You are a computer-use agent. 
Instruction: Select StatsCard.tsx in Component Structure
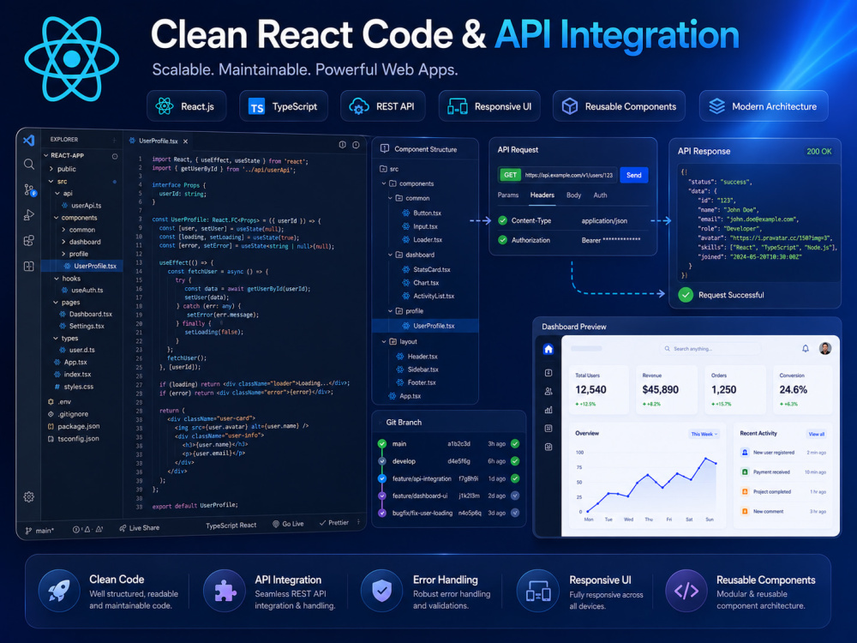(x=426, y=269)
